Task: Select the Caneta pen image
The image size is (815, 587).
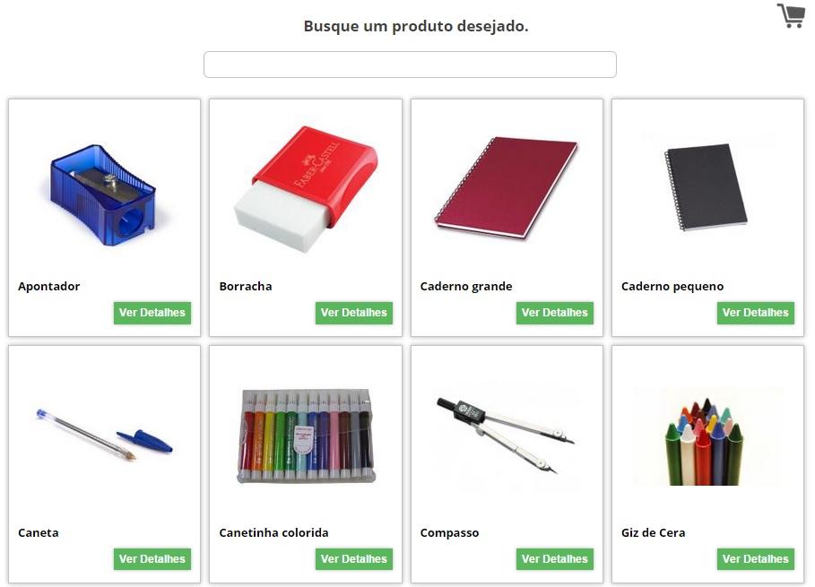Action: pyautogui.click(x=104, y=436)
